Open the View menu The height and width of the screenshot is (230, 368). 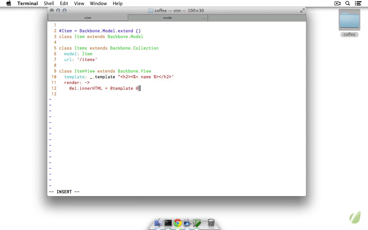[x=79, y=4]
